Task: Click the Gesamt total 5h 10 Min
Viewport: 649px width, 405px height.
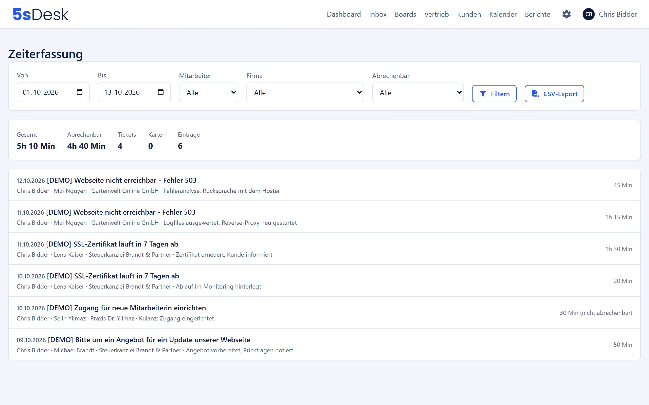Action: tap(36, 146)
